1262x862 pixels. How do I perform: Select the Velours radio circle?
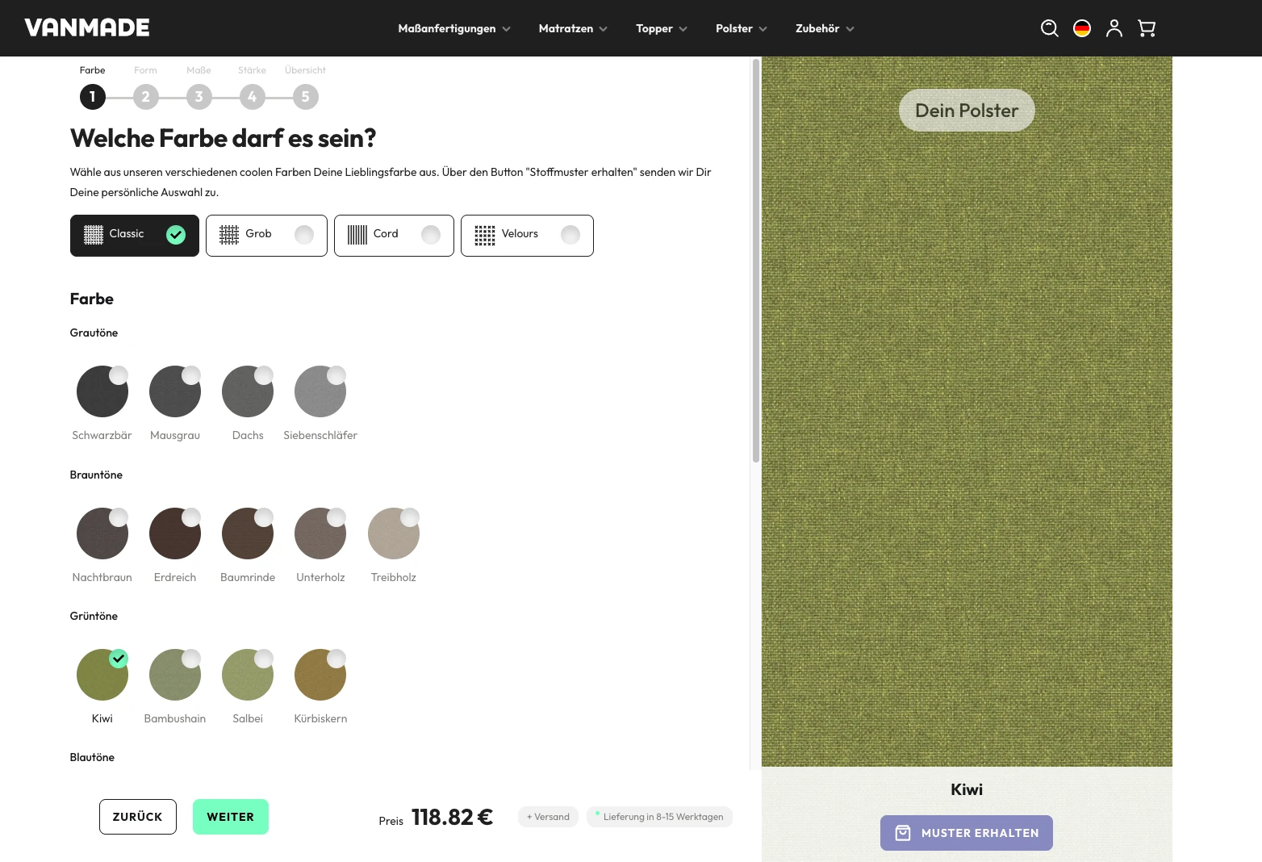tap(570, 235)
